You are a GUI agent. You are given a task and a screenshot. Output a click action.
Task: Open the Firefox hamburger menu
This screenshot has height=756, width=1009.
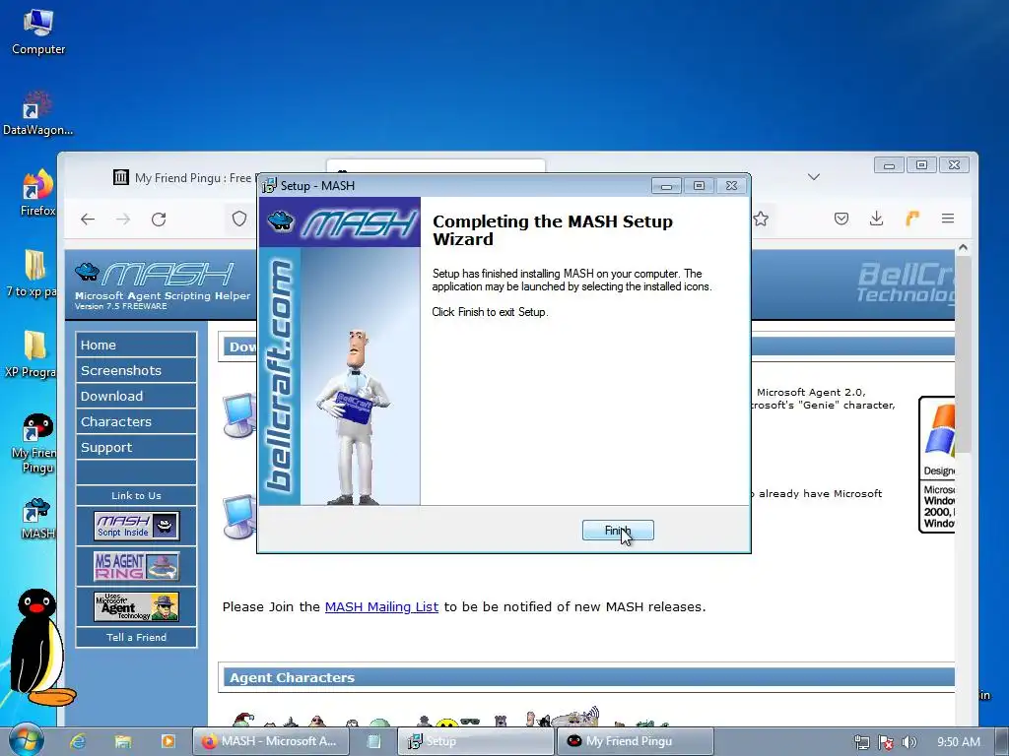tap(947, 219)
